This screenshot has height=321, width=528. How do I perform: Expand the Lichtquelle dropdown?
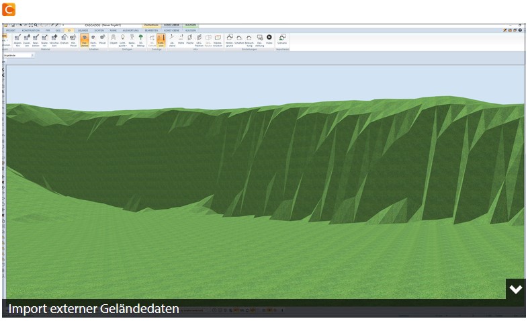point(122,40)
